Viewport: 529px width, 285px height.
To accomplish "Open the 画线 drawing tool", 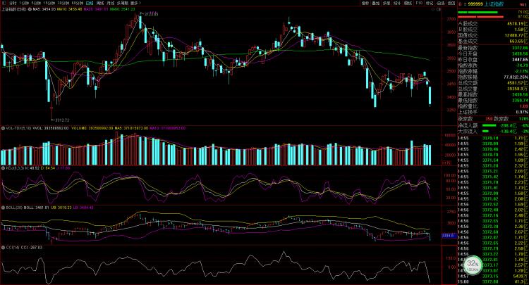I will point(408,4).
